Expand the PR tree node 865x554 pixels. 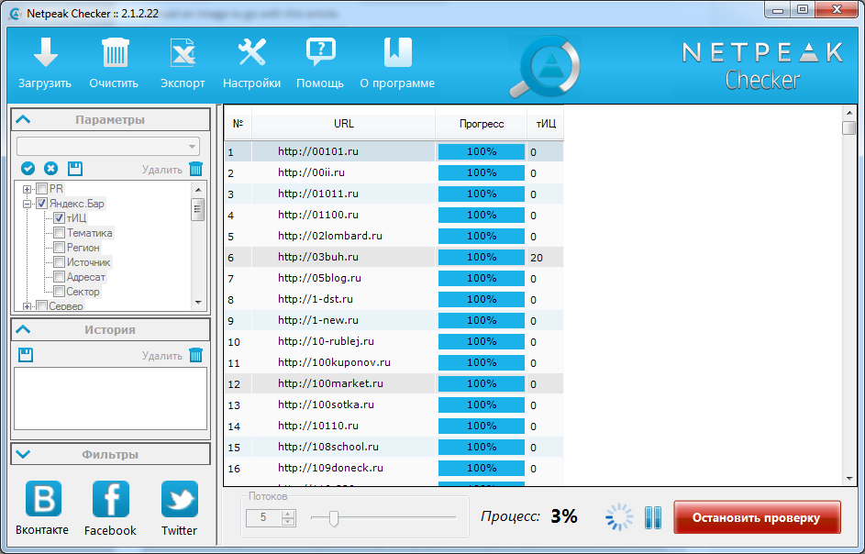[28, 189]
